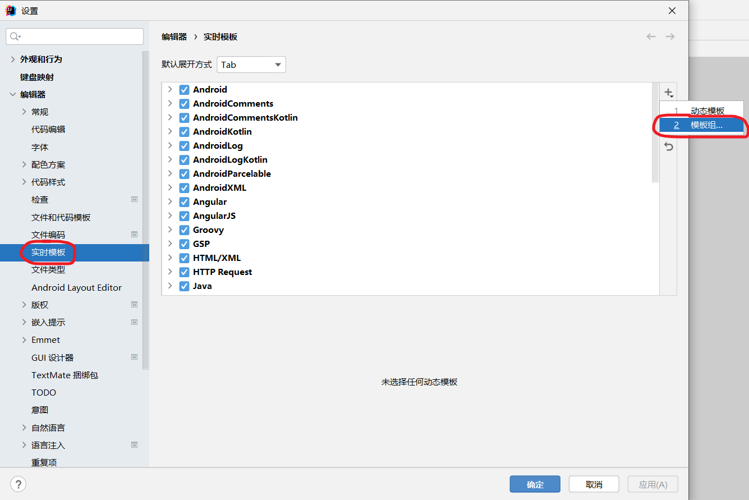The height and width of the screenshot is (500, 749).
Task: Choose 模板组... in the popup menu
Action: click(701, 125)
